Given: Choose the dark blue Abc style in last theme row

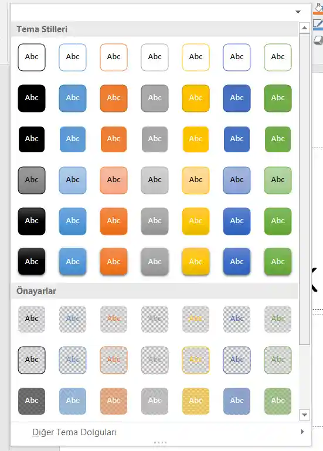Looking at the screenshot, I should pyautogui.click(x=237, y=261).
